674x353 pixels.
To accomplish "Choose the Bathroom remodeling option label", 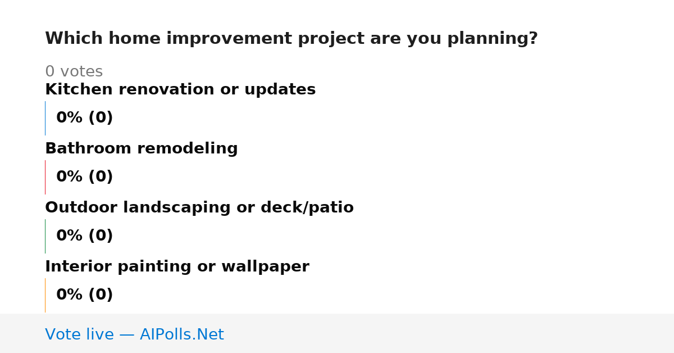I will click(142, 148).
